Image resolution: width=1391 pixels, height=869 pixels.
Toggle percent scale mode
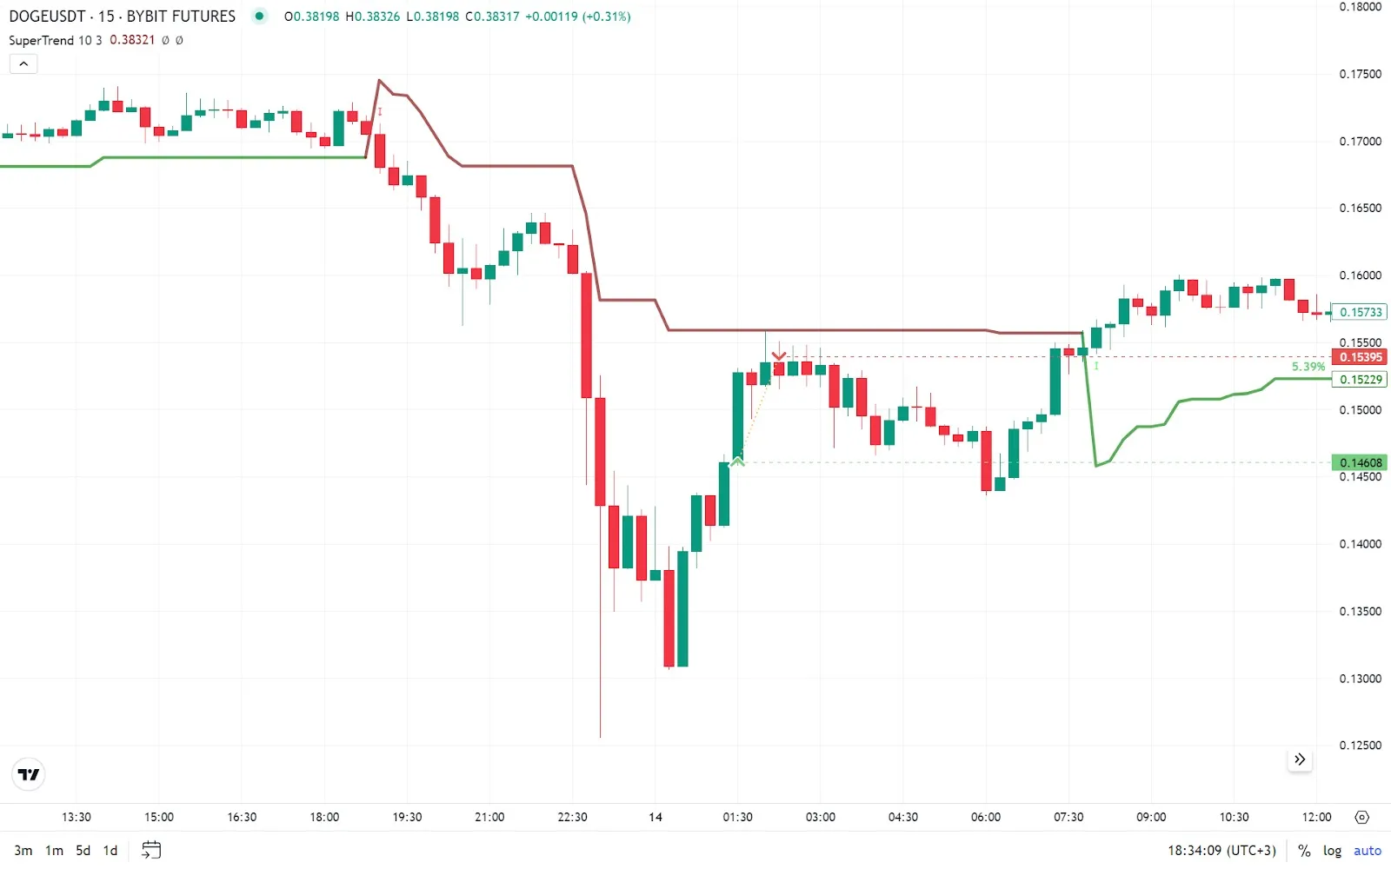pos(1304,851)
